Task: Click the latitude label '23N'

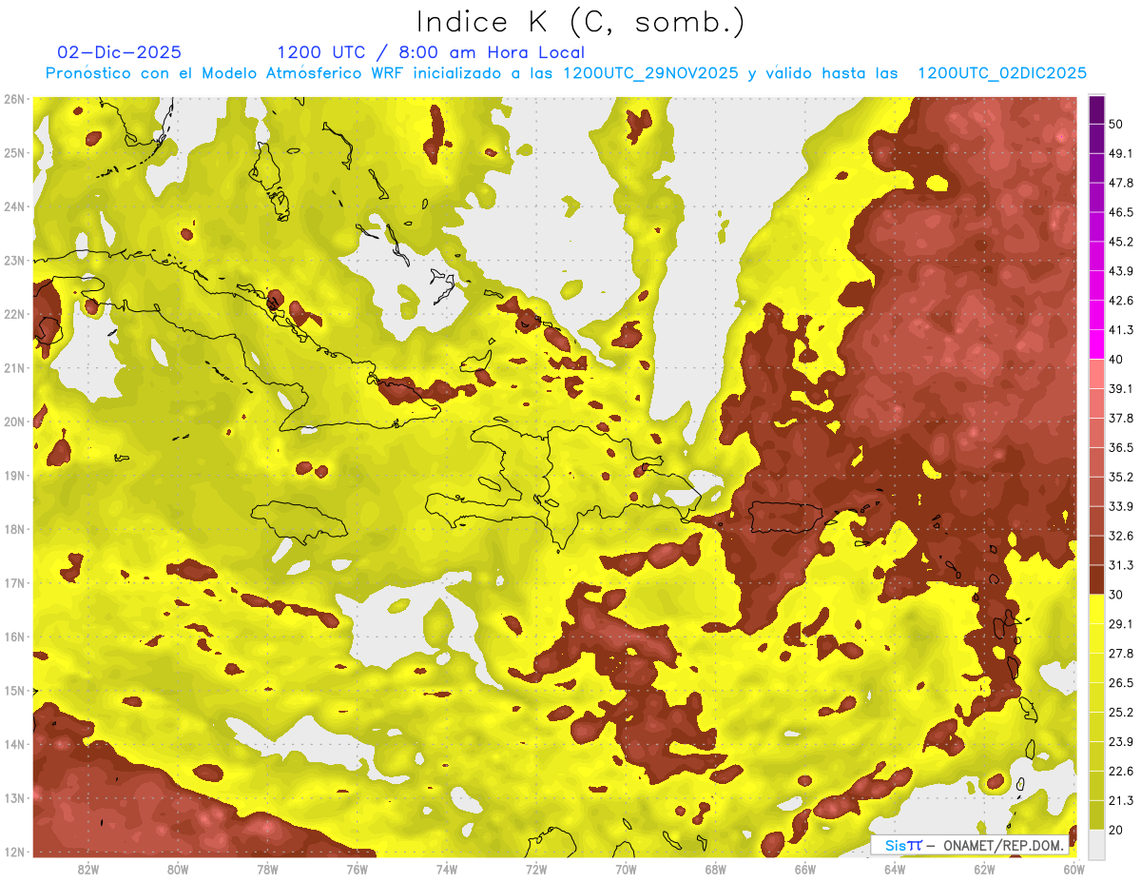Action: [x=14, y=260]
